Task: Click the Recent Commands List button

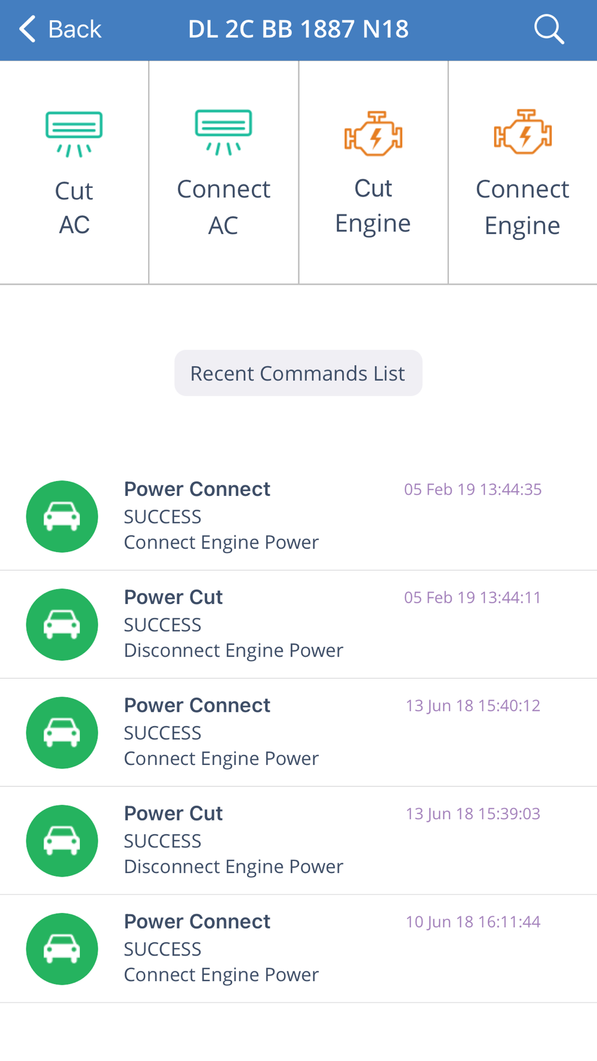Action: 298,373
